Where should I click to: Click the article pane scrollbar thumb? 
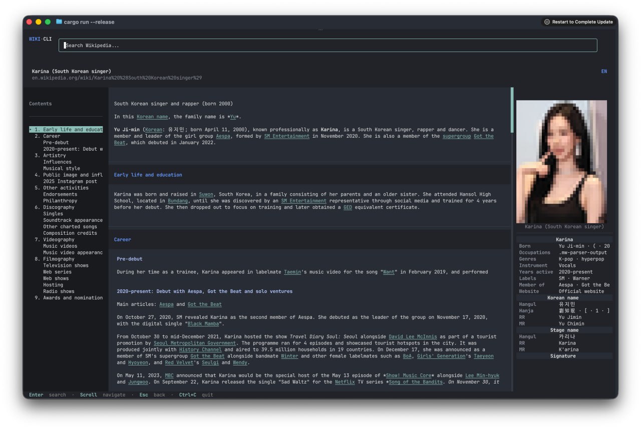[512, 110]
